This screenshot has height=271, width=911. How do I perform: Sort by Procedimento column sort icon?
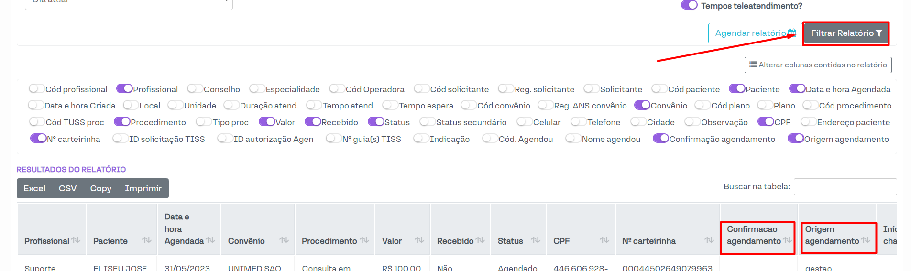(x=364, y=240)
